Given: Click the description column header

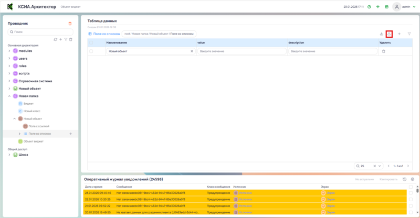Looking at the screenshot, I should pyautogui.click(x=296, y=42).
